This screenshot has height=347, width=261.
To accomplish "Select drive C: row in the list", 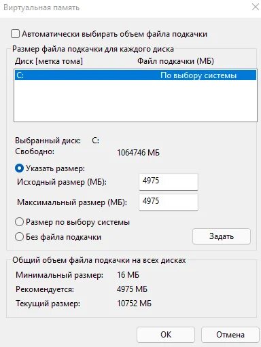I will coord(135,75).
